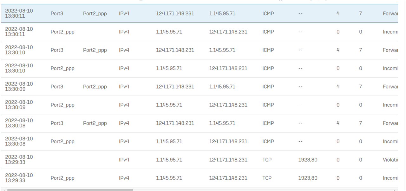The height and width of the screenshot is (191, 406).
Task: Click source IP 1.145.95.71 in 13:30:10 incoming row
Action: [169, 68]
